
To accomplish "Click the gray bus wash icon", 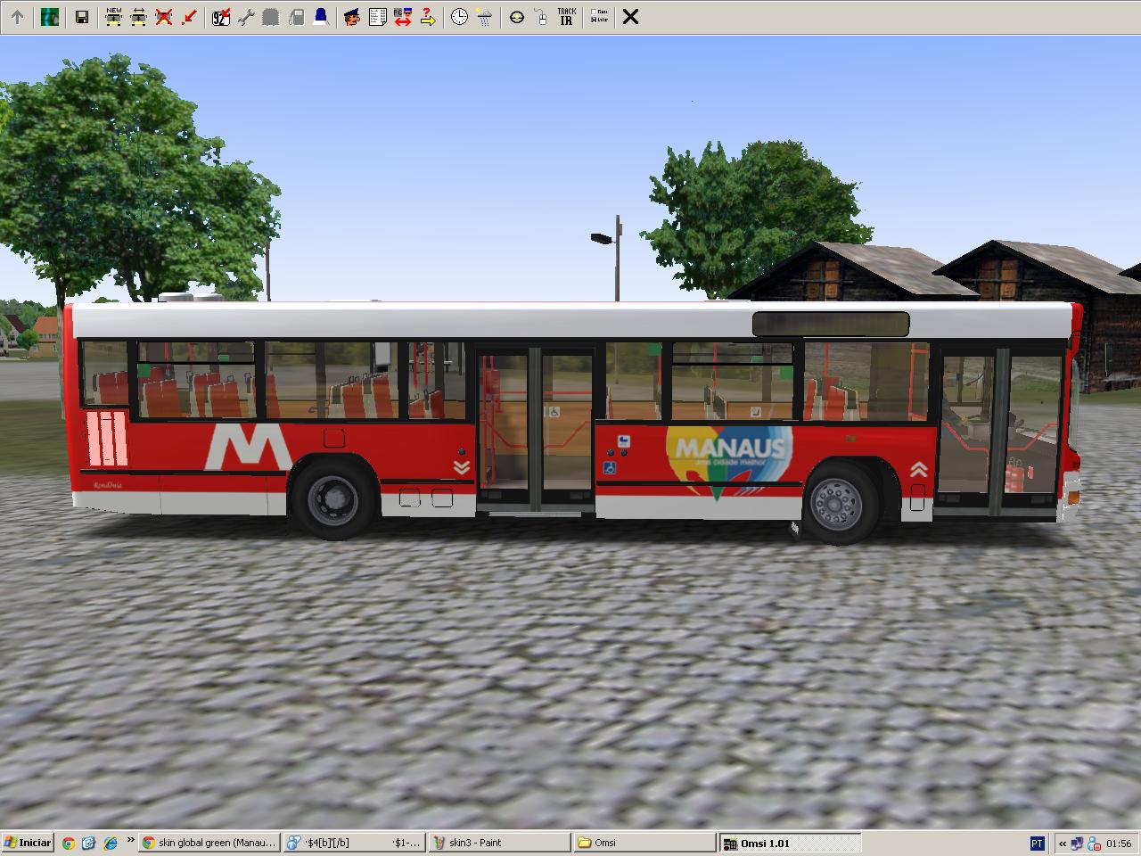I will [x=271, y=16].
